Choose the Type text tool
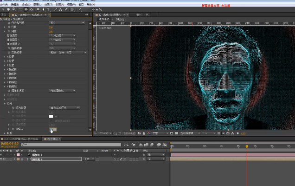The width and height of the screenshot is (295, 186). click(50, 9)
